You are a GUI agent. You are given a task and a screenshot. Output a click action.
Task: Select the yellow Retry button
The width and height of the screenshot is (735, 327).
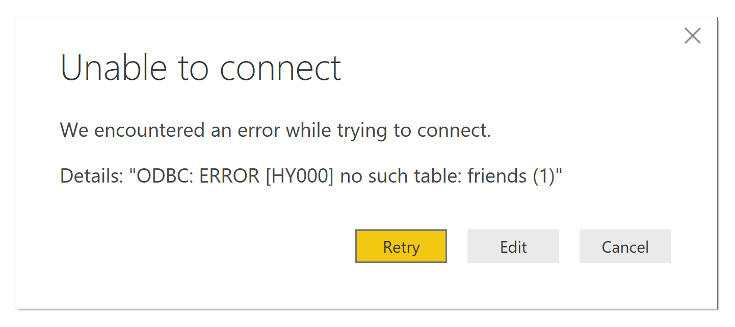[x=401, y=247]
